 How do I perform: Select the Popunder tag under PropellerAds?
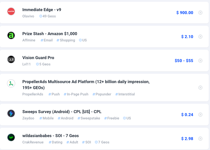102,94
